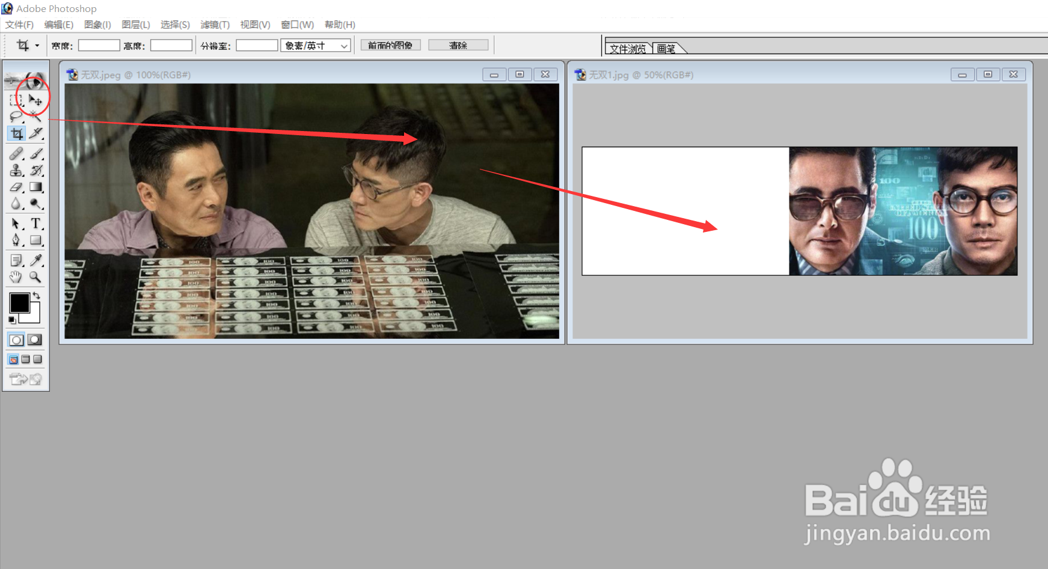Maximize the 无双.jpeg window

pos(519,75)
